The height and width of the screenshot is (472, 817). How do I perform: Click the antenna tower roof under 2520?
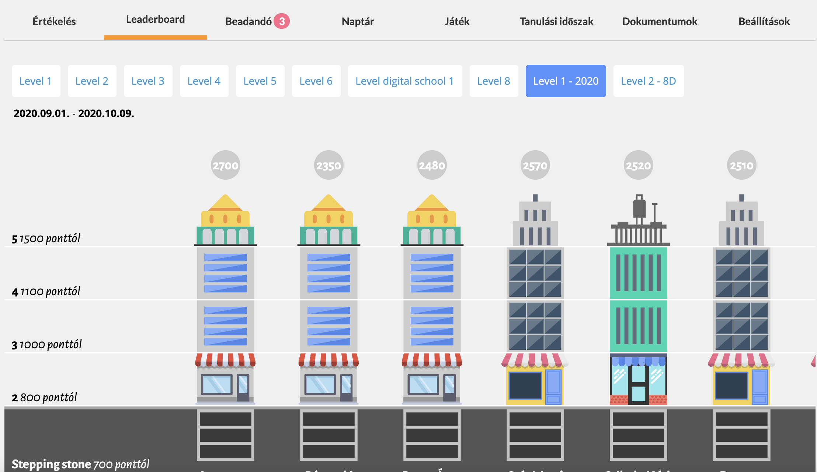(638, 221)
